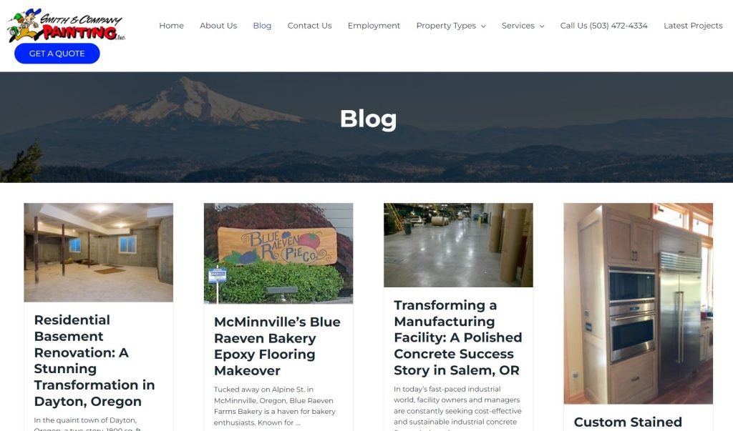The width and height of the screenshot is (733, 431).
Task: Visit the Employment page
Action: tap(374, 26)
